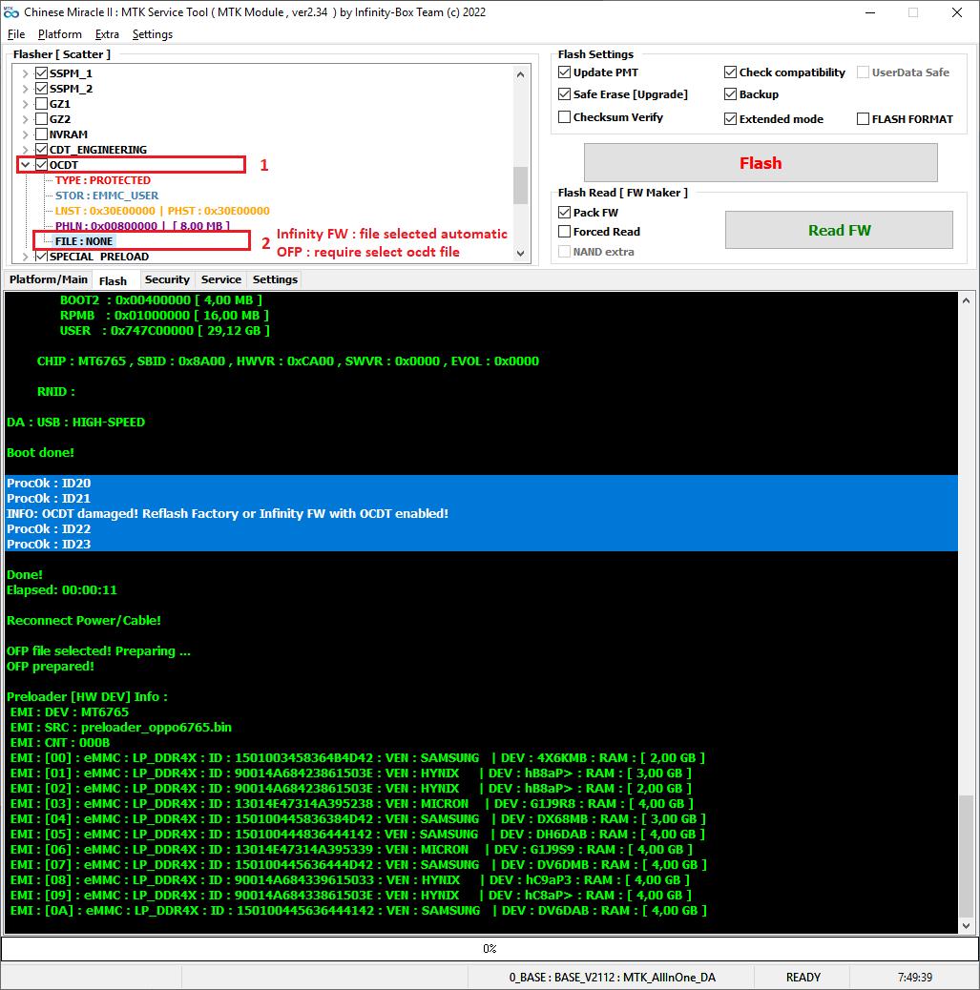Toggle the FLASH FORMAT option

(x=863, y=119)
